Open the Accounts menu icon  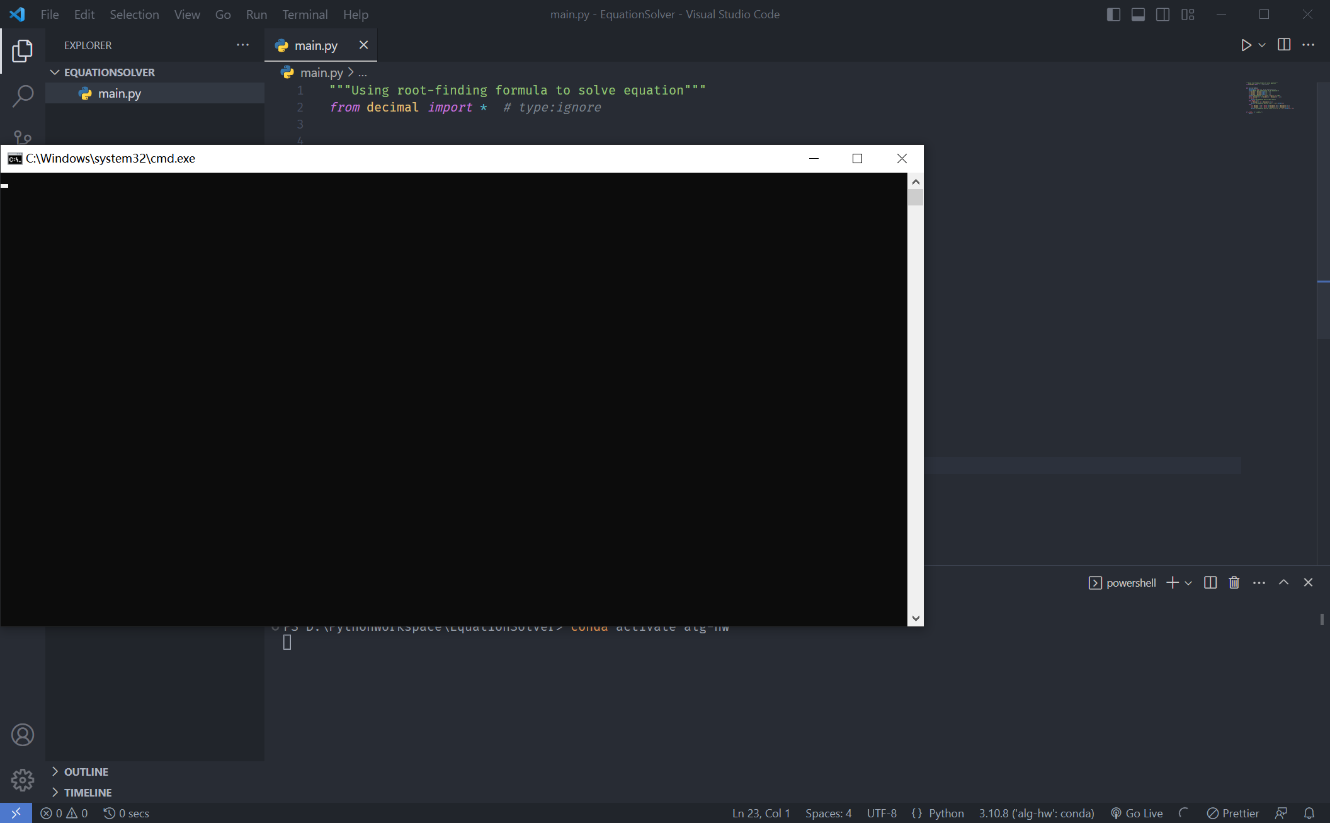[23, 735]
